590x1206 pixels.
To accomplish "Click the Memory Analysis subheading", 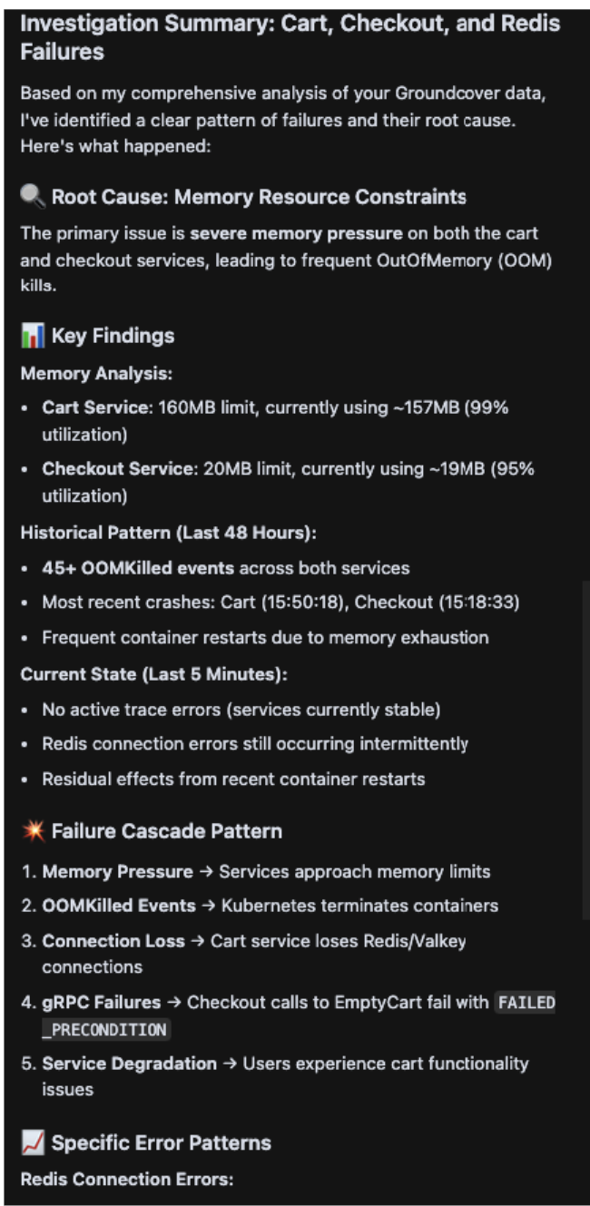I will point(84,373).
